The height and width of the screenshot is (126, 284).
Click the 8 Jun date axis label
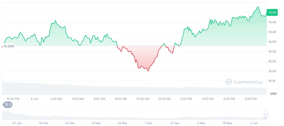coord(34,99)
